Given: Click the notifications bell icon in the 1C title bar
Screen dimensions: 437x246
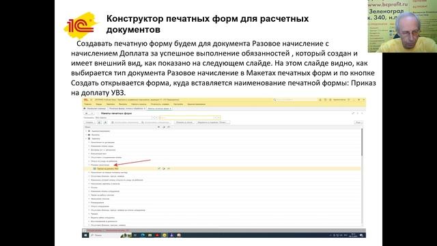Looking at the screenshot, I should (x=320, y=100).
